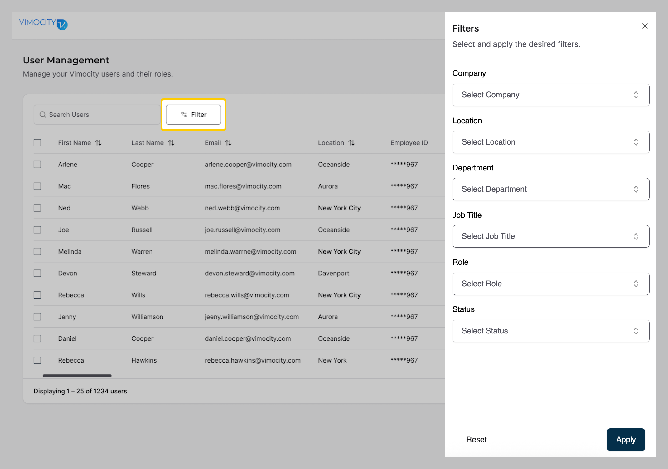This screenshot has width=668, height=469.
Task: Open the Select Role dropdown
Action: click(x=551, y=284)
